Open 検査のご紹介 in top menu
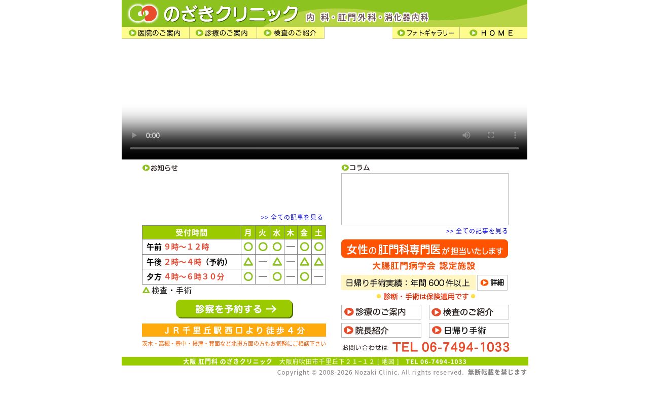The width and height of the screenshot is (649, 405). coord(291,33)
